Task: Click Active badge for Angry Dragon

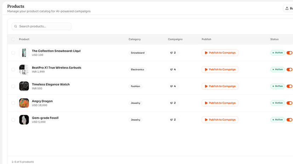Action: tap(277, 103)
